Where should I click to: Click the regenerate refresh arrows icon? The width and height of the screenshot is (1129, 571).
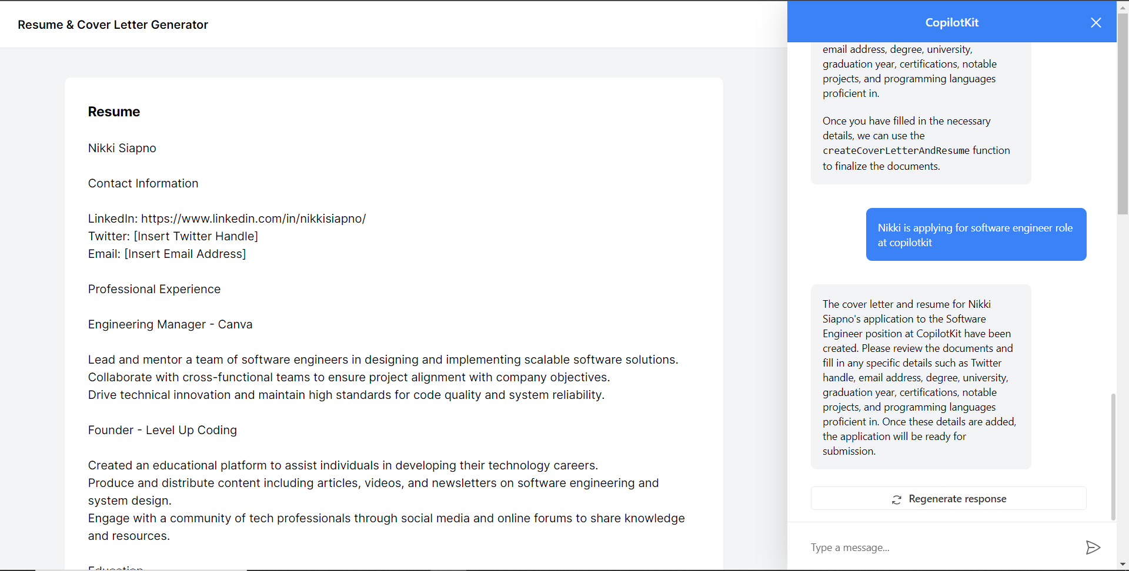pyautogui.click(x=897, y=499)
